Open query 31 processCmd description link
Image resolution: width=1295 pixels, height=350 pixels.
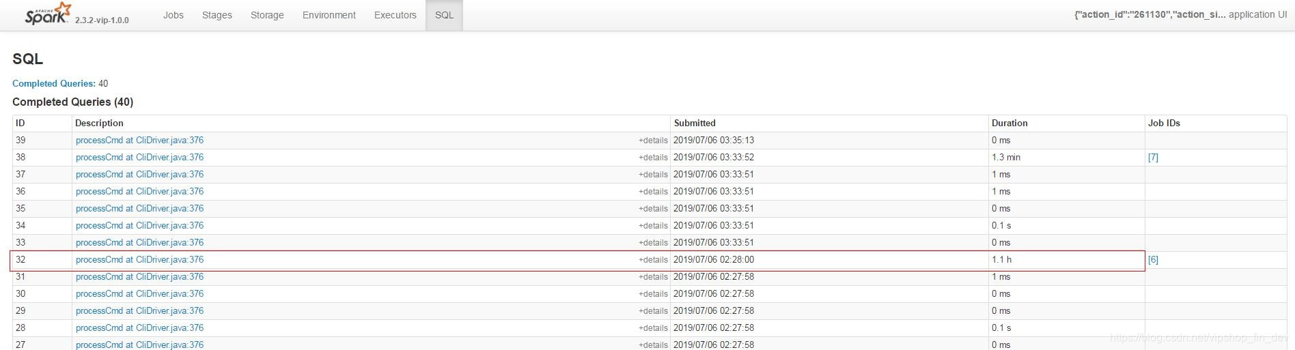tap(140, 277)
